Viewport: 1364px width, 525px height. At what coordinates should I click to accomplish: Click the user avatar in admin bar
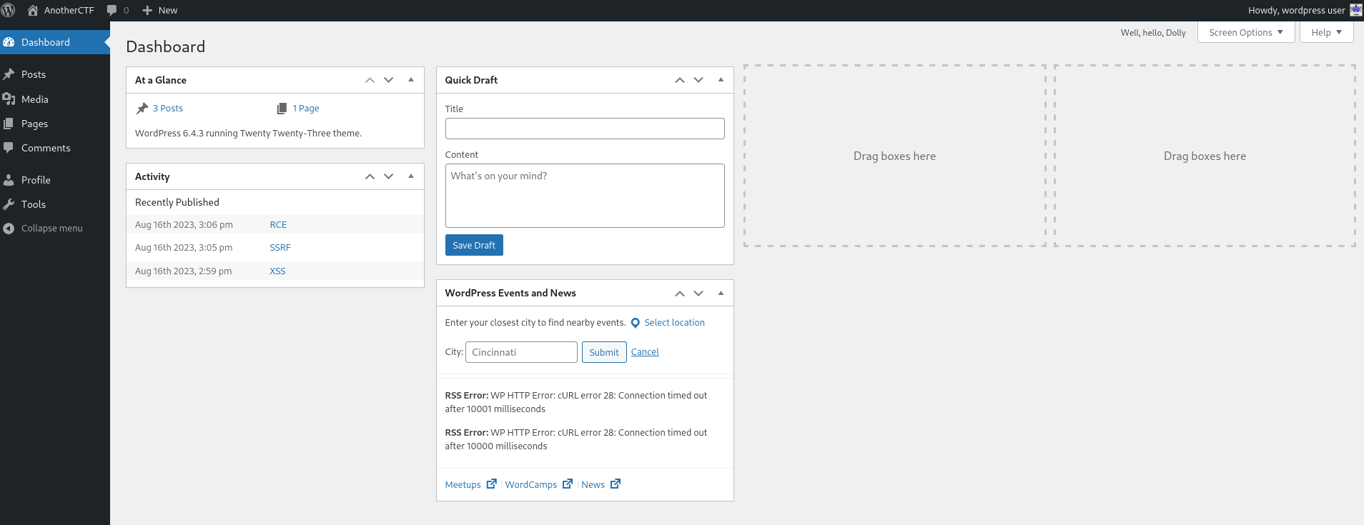[1355, 10]
